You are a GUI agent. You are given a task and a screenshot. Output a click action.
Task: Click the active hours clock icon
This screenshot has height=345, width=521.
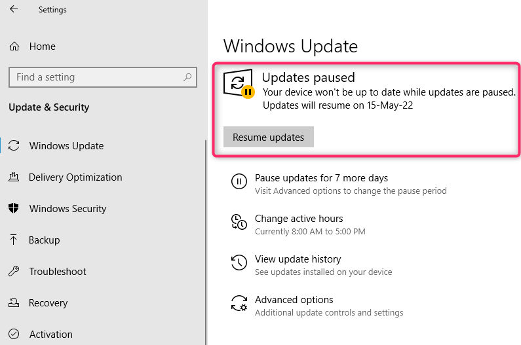[239, 223]
